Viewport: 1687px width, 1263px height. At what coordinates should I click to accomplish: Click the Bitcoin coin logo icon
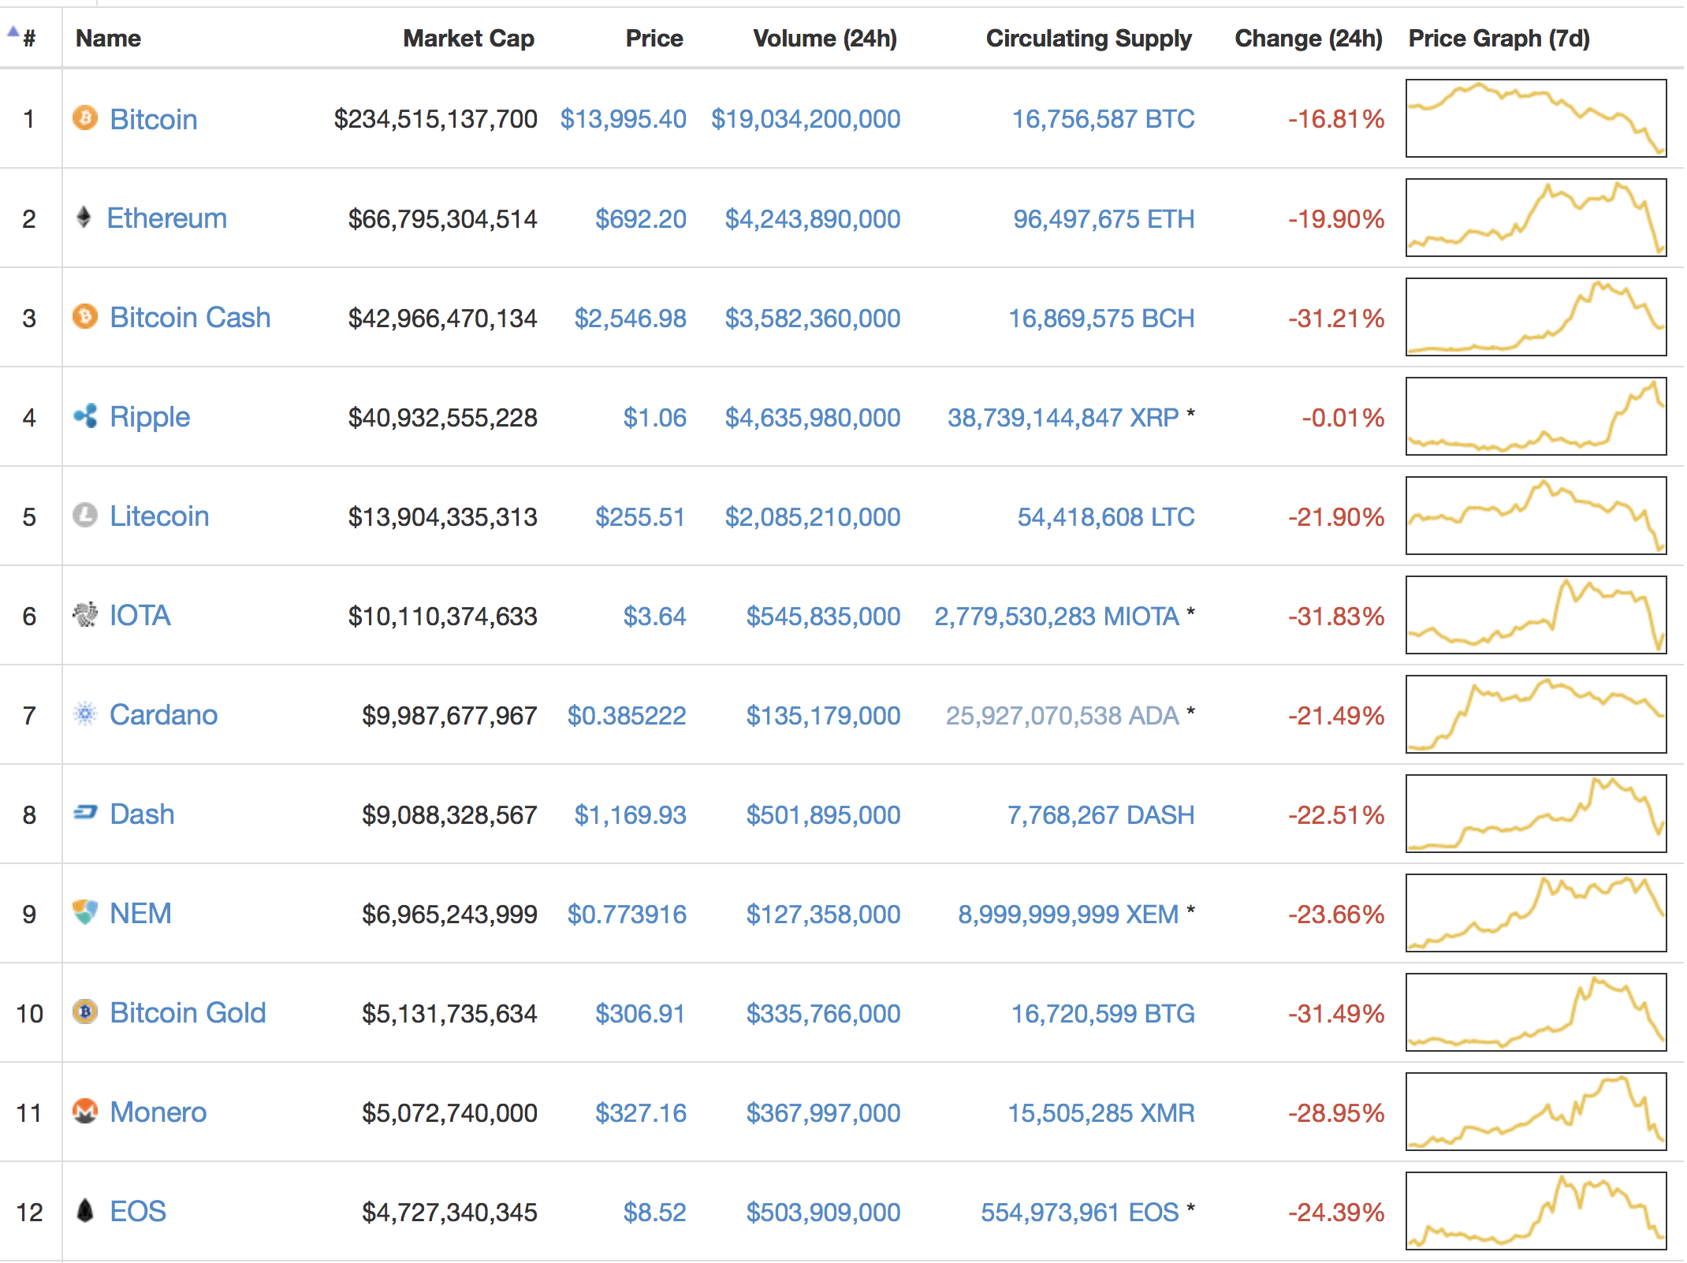tap(85, 118)
